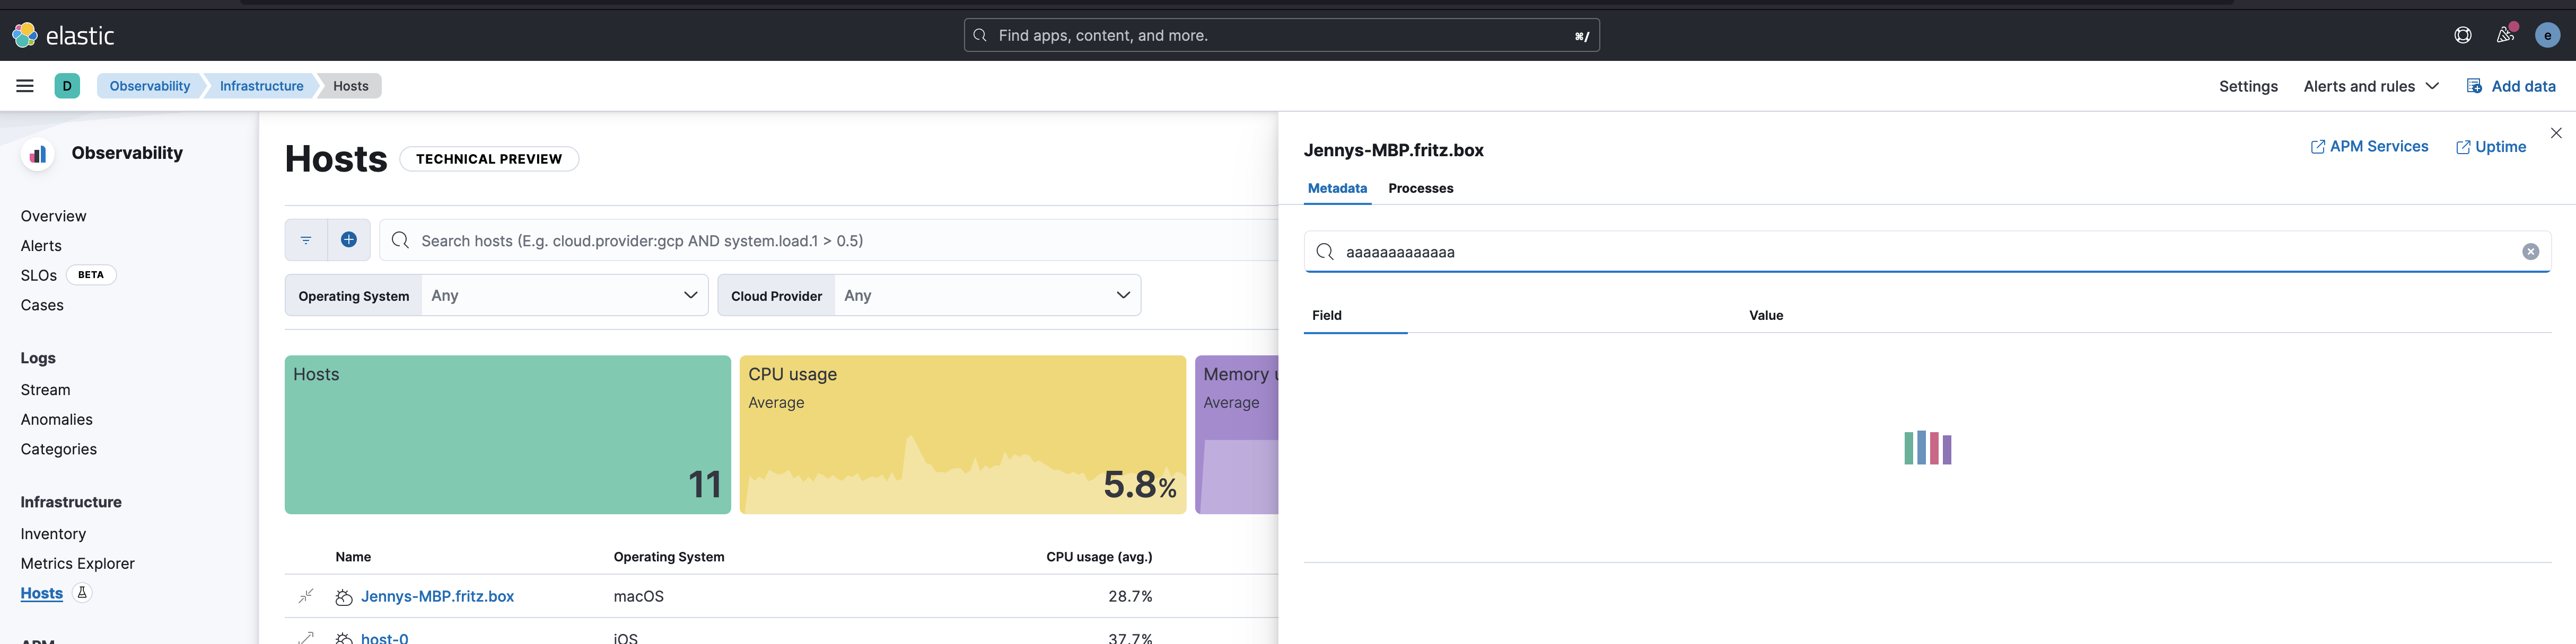Open the user profile avatar e

point(2547,35)
